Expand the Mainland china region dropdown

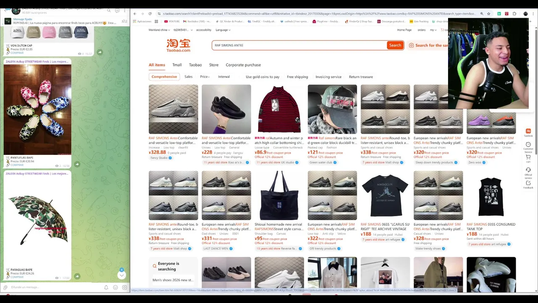[159, 30]
